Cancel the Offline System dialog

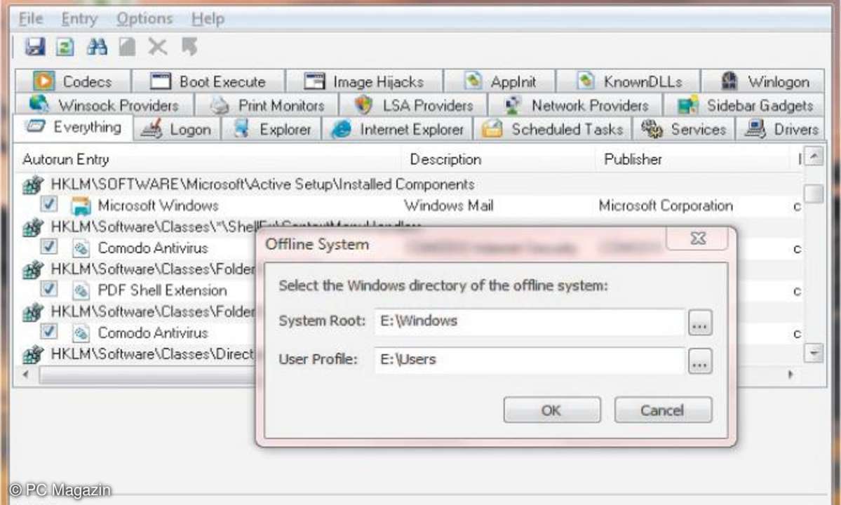click(x=663, y=410)
